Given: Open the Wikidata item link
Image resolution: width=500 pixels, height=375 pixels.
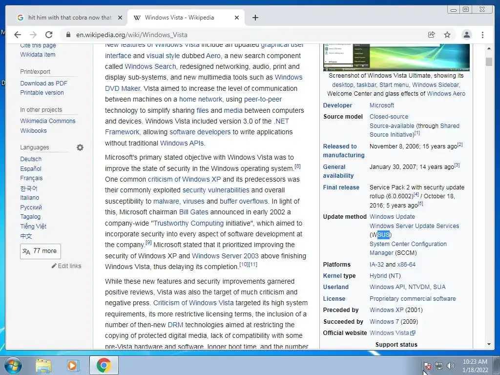Looking at the screenshot, I should tap(38, 55).
